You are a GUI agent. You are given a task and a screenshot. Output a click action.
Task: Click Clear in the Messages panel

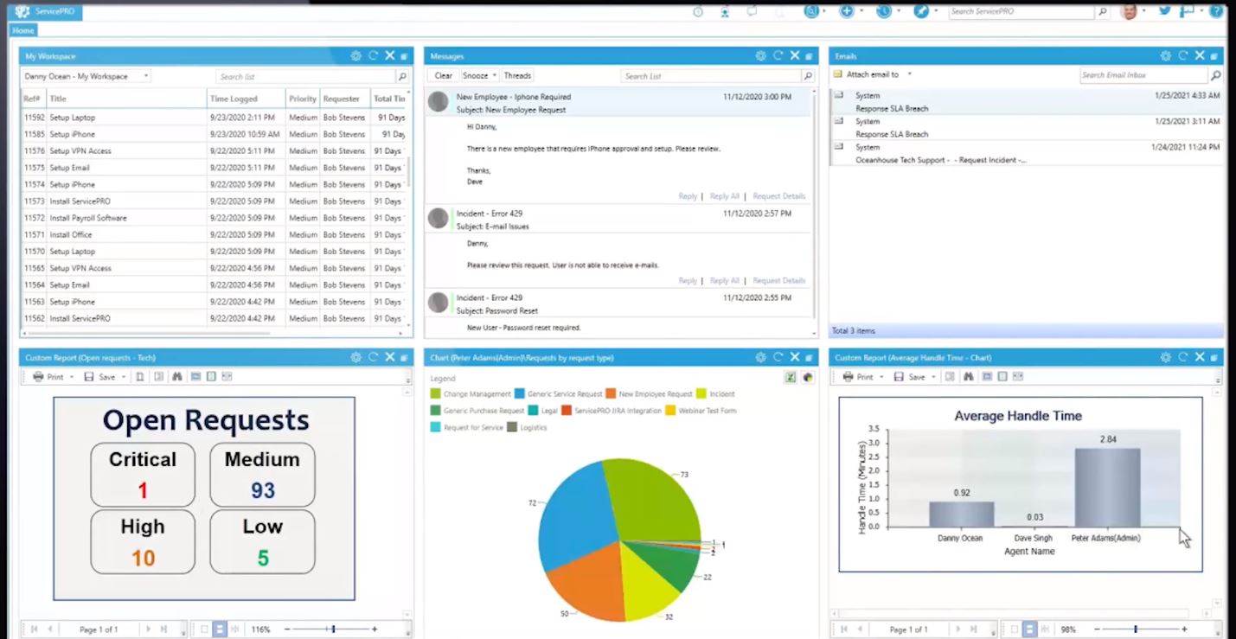tap(443, 75)
